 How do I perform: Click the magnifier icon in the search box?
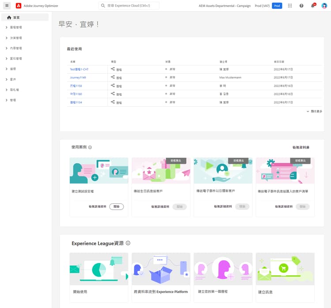(x=103, y=6)
